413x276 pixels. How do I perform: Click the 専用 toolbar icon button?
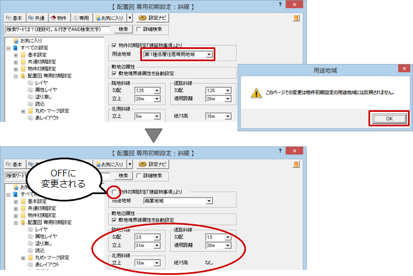81,17
